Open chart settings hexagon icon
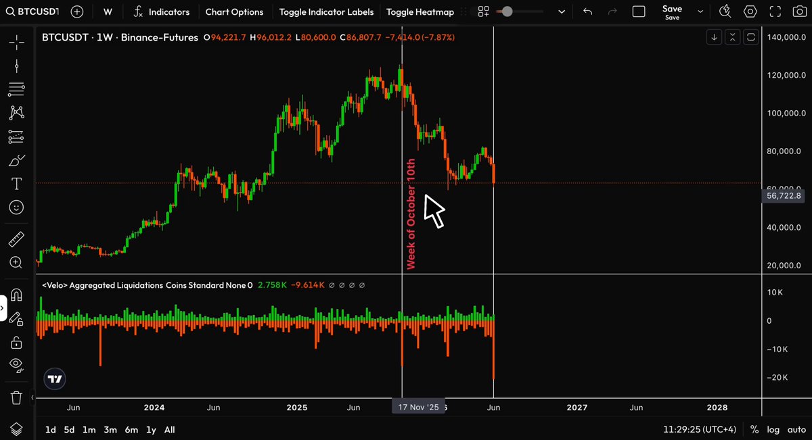812x440 pixels. 750,11
